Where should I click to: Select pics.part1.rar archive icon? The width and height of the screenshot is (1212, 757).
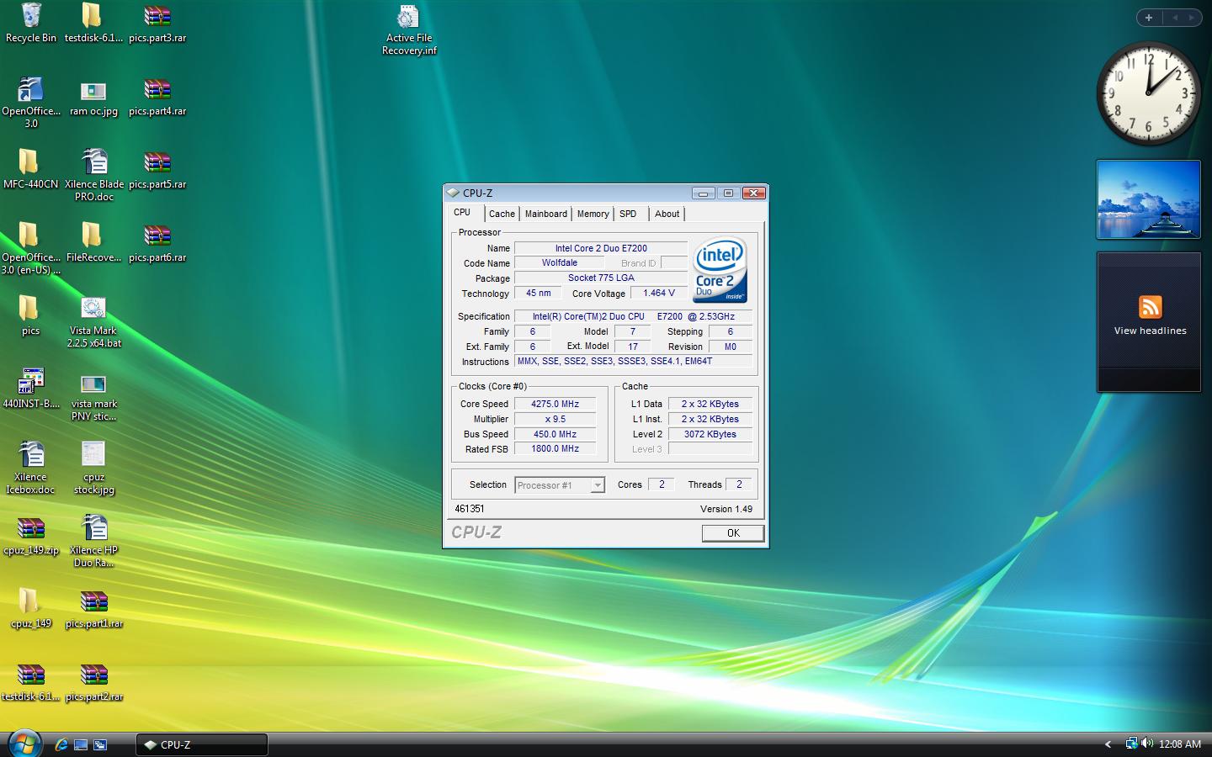point(93,608)
